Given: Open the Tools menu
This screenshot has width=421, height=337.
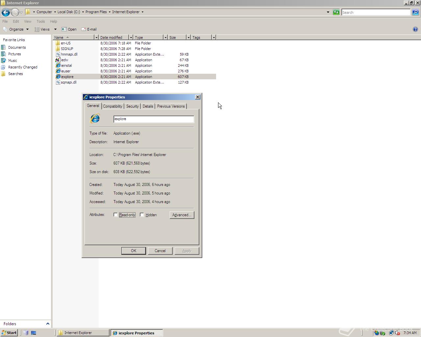Looking at the screenshot, I should (x=40, y=21).
